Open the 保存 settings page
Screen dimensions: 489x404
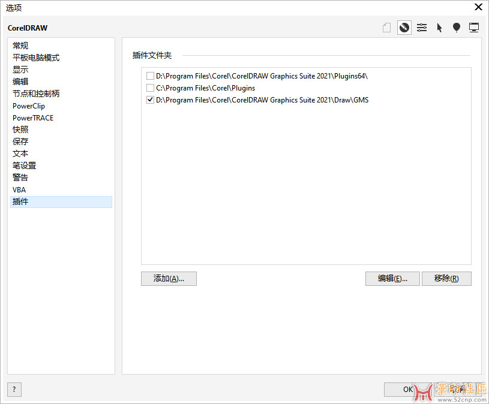coord(61,141)
